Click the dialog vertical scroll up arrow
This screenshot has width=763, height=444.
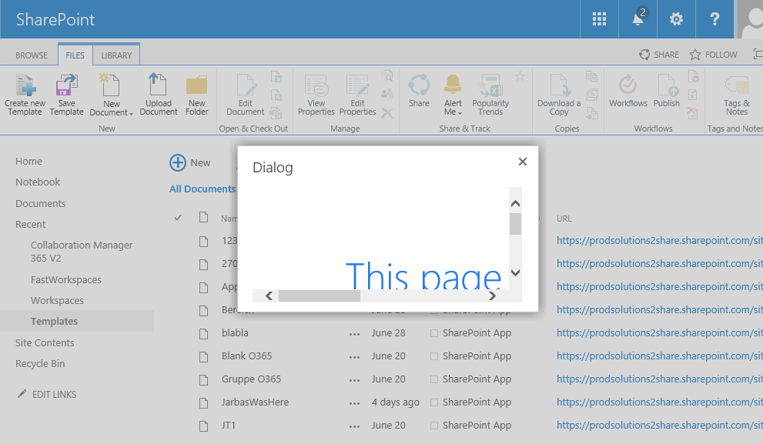[x=515, y=204]
